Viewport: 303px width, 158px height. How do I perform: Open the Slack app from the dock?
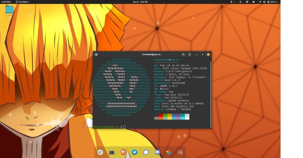[x=100, y=152]
